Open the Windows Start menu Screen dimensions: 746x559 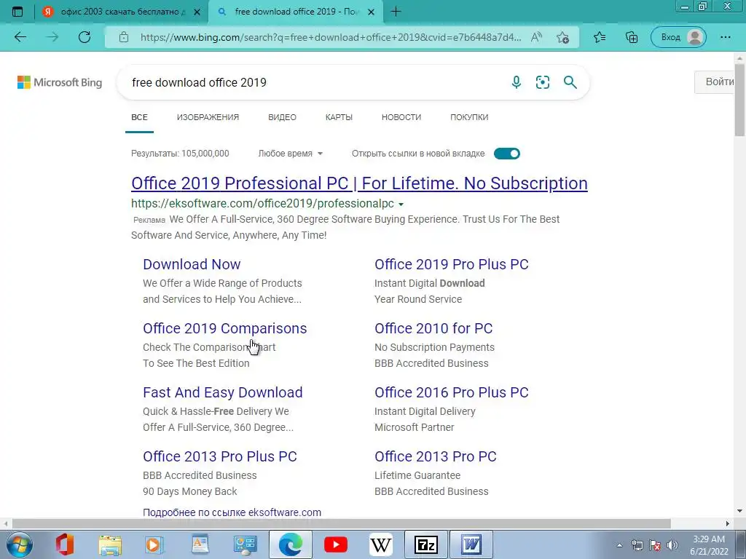click(19, 544)
